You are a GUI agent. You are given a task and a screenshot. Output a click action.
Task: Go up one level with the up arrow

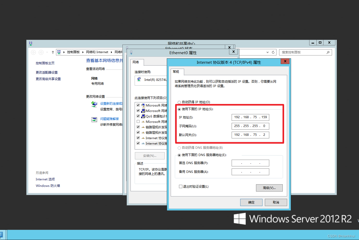pos(53,52)
